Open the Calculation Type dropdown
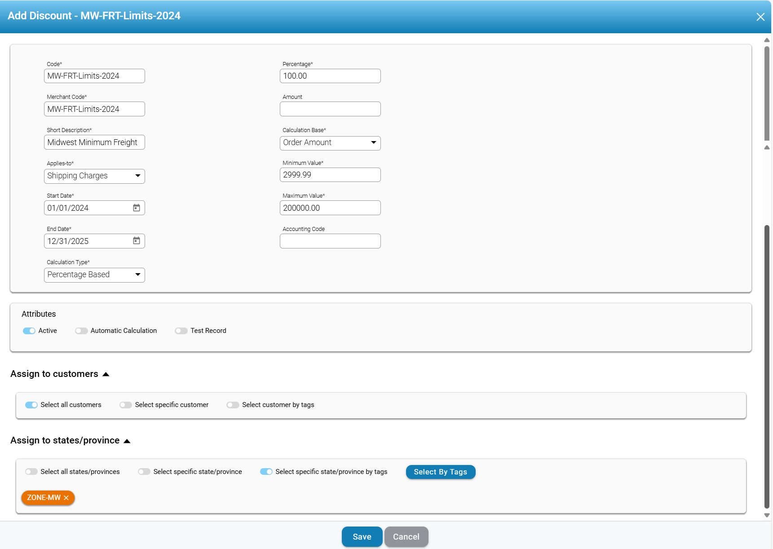The width and height of the screenshot is (773, 549). [x=94, y=274]
